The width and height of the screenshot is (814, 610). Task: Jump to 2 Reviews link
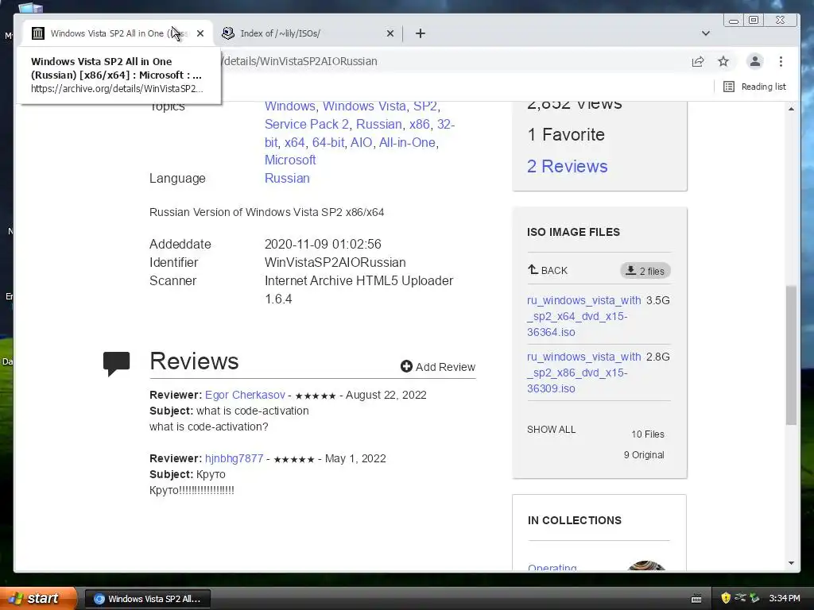[x=567, y=166]
